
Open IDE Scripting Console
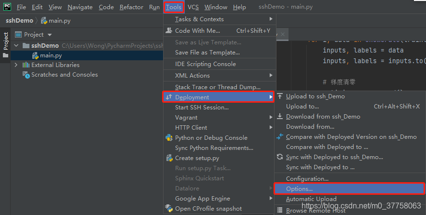click(220, 64)
